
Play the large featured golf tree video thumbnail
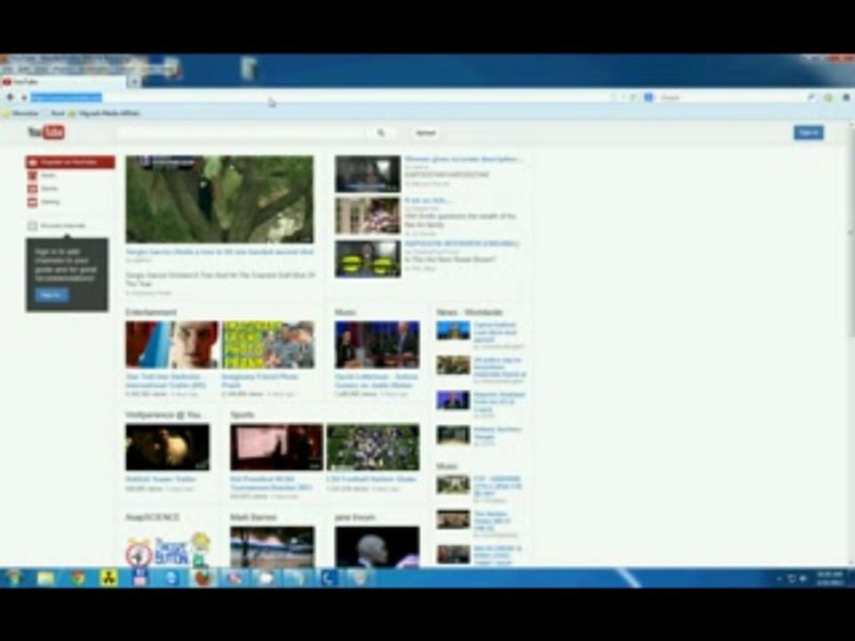[220, 199]
